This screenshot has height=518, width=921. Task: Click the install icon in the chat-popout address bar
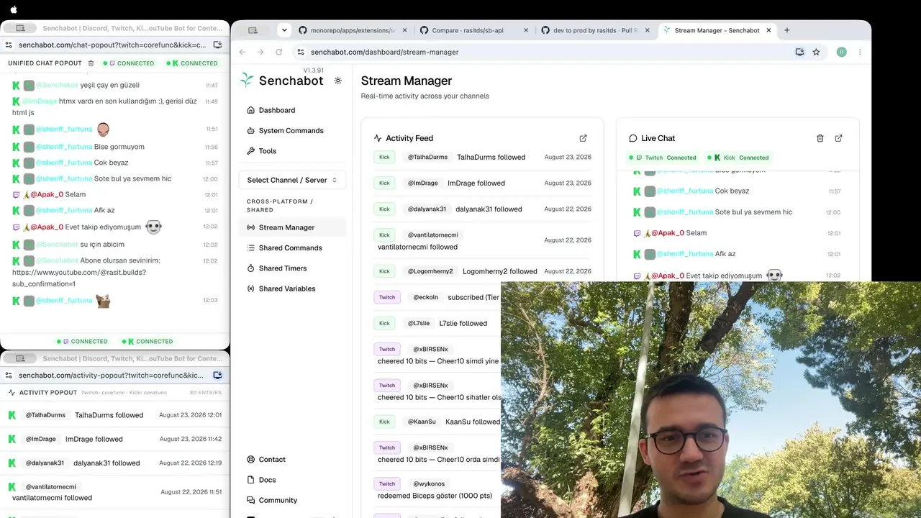(x=217, y=45)
